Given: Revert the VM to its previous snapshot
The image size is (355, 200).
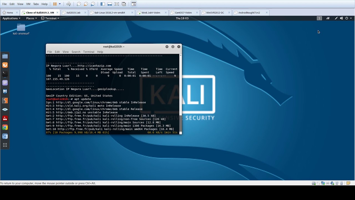Looking at the screenshot, I should pos(86,4).
